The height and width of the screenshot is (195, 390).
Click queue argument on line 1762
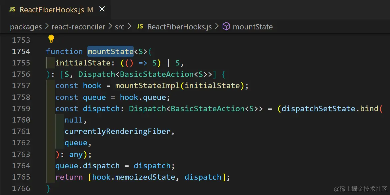coord(76,143)
